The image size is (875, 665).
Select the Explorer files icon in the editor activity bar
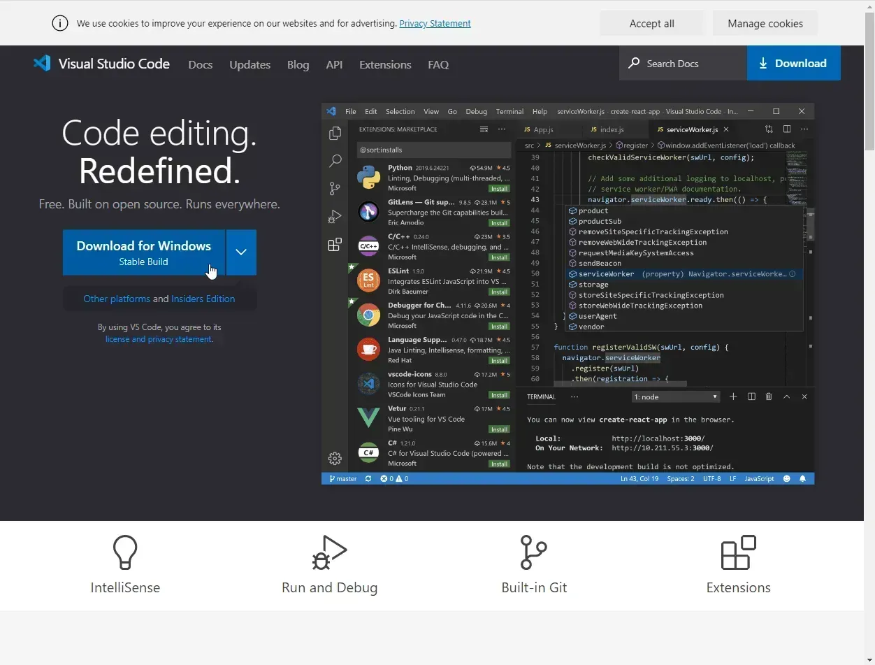(335, 133)
